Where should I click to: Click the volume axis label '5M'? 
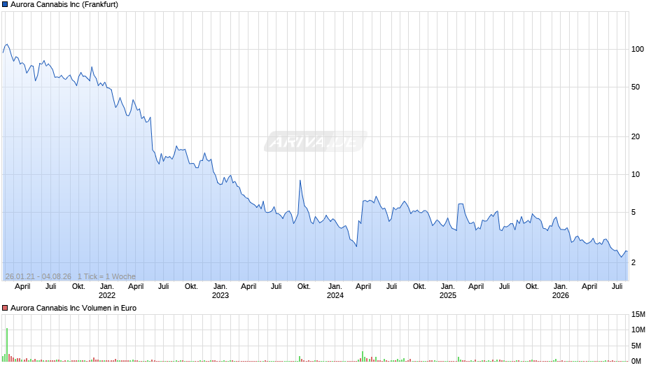(636, 346)
